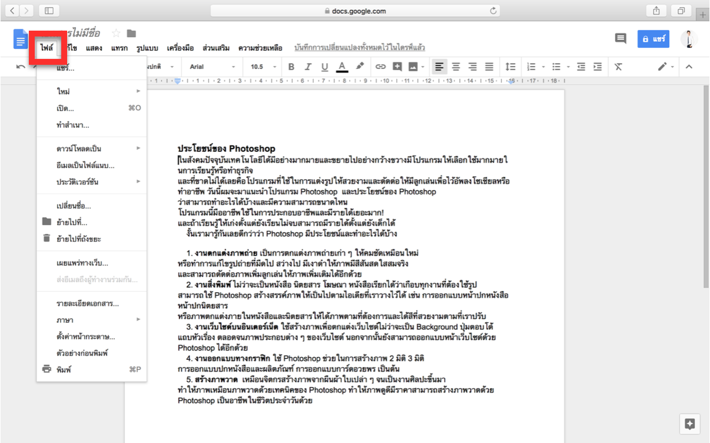The height and width of the screenshot is (443, 710).
Task: Decrease the indent
Action: tap(581, 67)
